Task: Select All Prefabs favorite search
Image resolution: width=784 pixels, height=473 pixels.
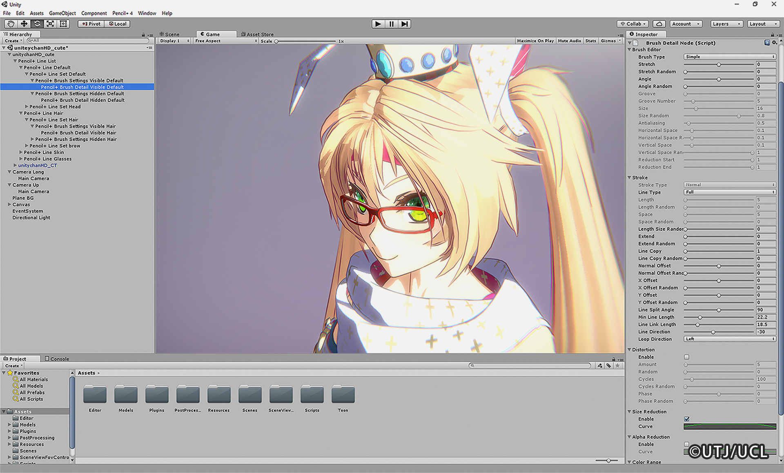Action: 32,392
